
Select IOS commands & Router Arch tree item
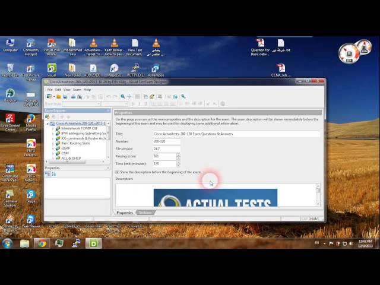coord(83,138)
